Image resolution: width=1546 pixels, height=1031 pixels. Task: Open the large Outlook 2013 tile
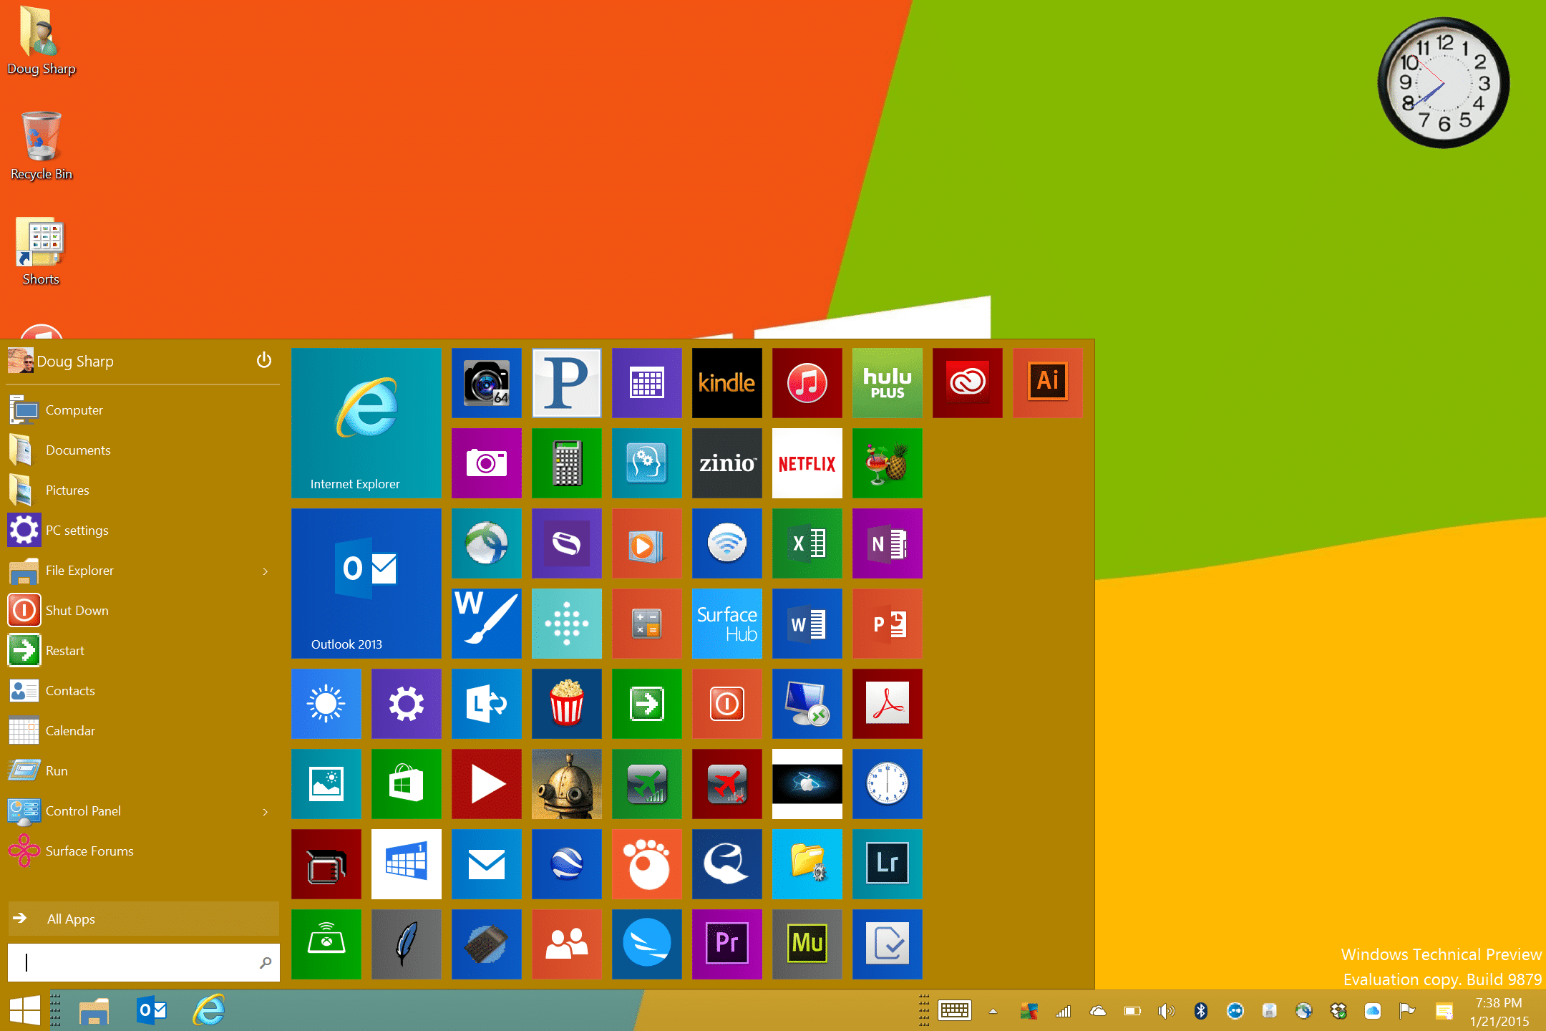coord(366,584)
